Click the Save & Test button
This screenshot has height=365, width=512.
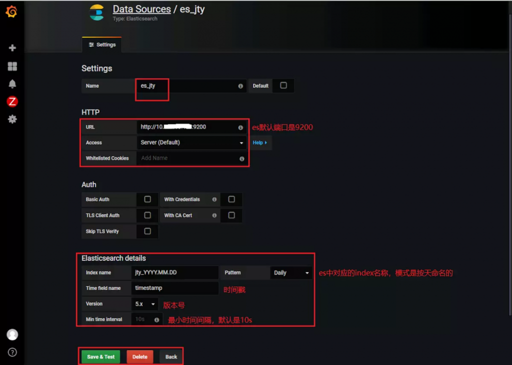100,357
